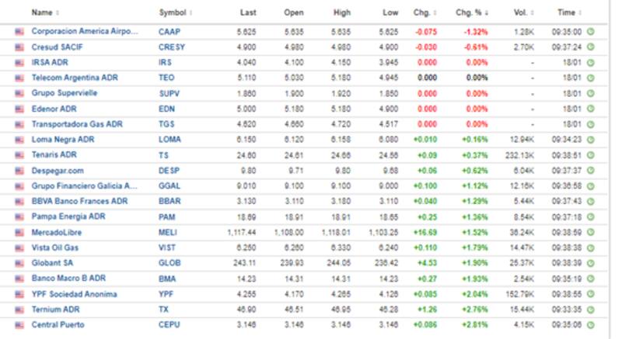Sort the list by Vol. column
The image size is (622, 339).
point(522,12)
